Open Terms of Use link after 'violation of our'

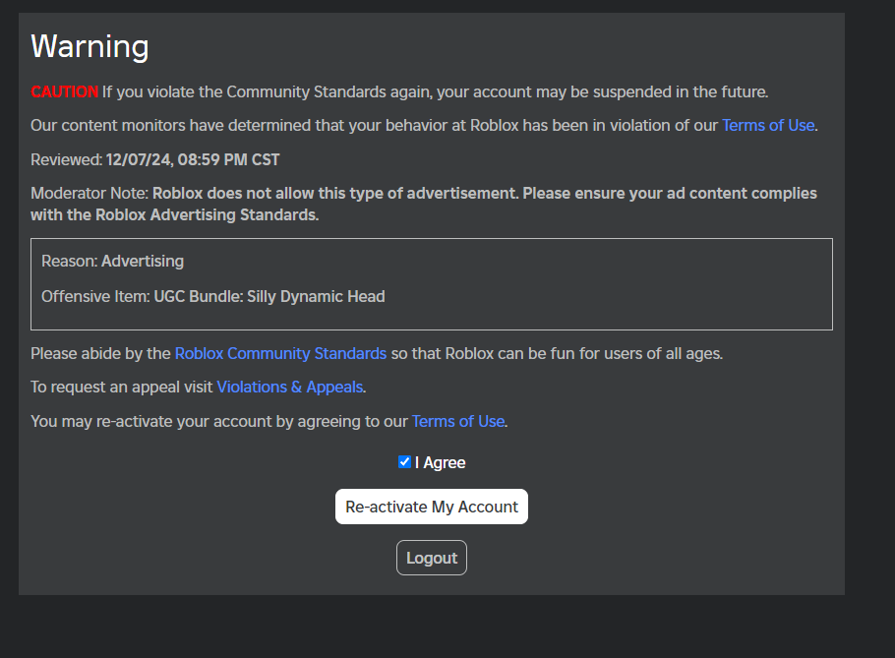tap(768, 126)
